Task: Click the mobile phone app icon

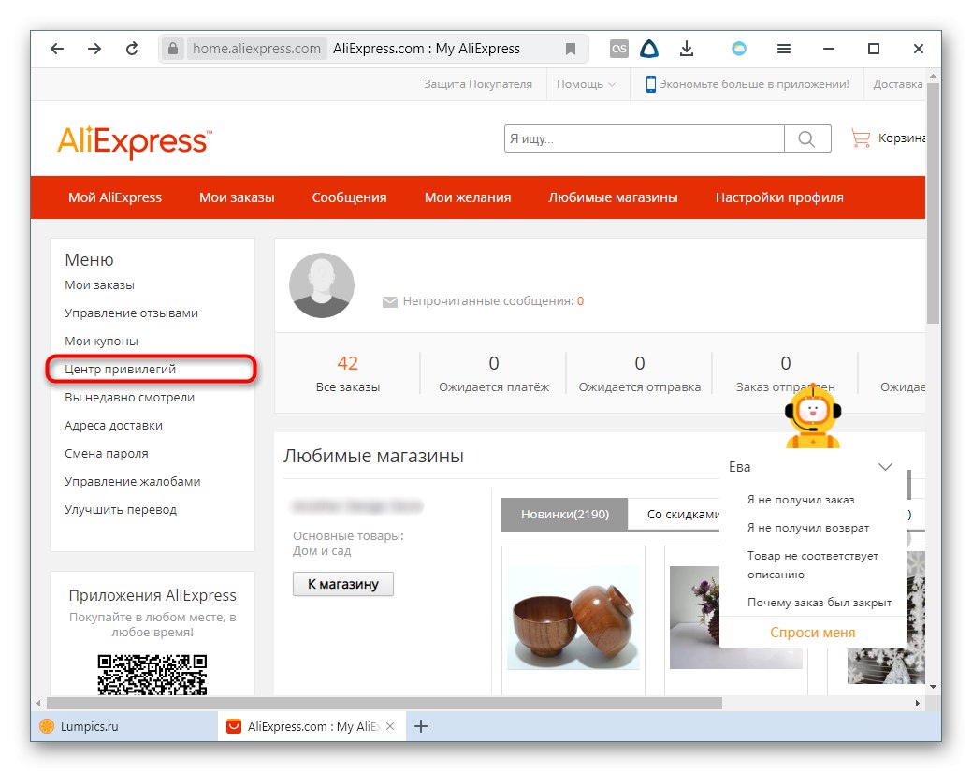Action: click(650, 83)
